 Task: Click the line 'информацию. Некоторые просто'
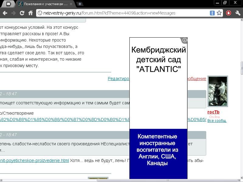(33, 40)
